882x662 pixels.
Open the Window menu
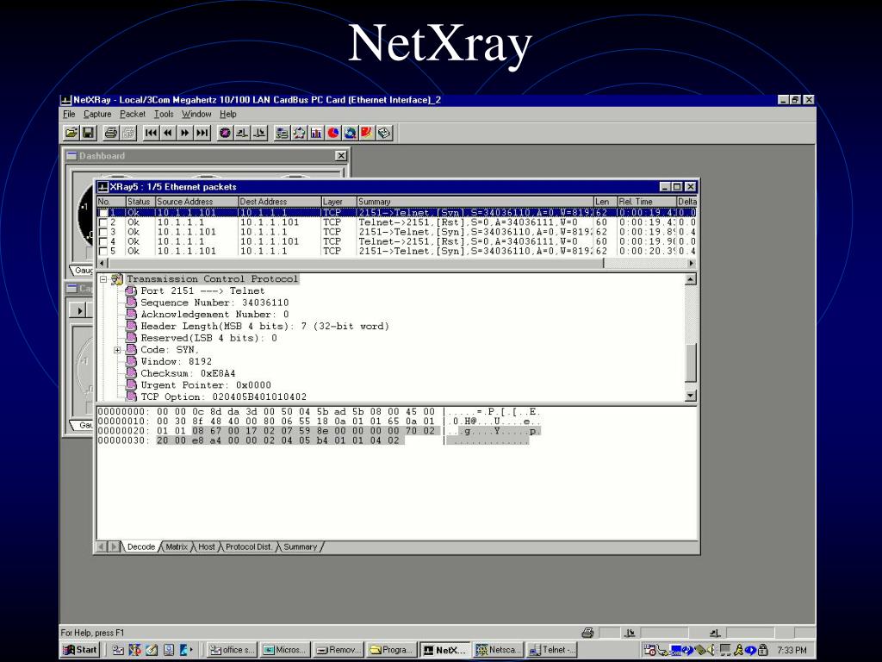pos(196,115)
